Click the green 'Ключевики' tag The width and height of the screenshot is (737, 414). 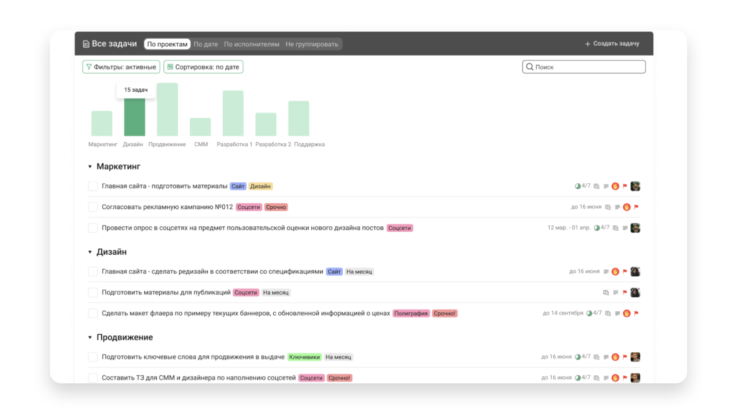click(304, 357)
